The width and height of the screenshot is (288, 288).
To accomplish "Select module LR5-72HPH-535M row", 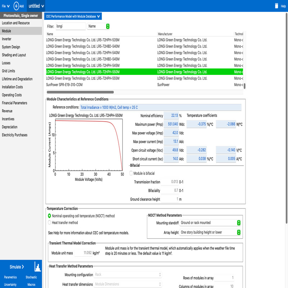I will (x=145, y=40).
